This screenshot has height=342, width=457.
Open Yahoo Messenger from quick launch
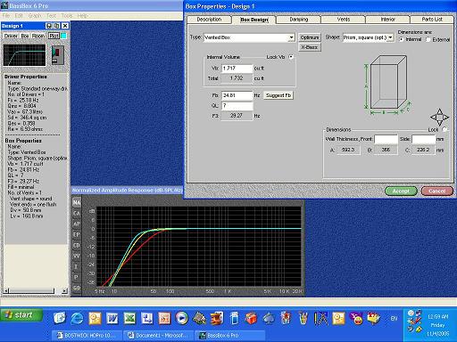point(356,319)
